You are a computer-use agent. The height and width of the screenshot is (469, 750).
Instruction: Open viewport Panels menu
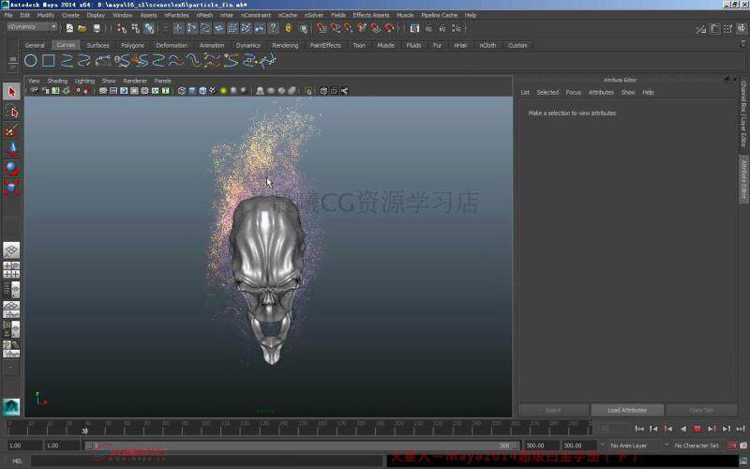[x=162, y=81]
